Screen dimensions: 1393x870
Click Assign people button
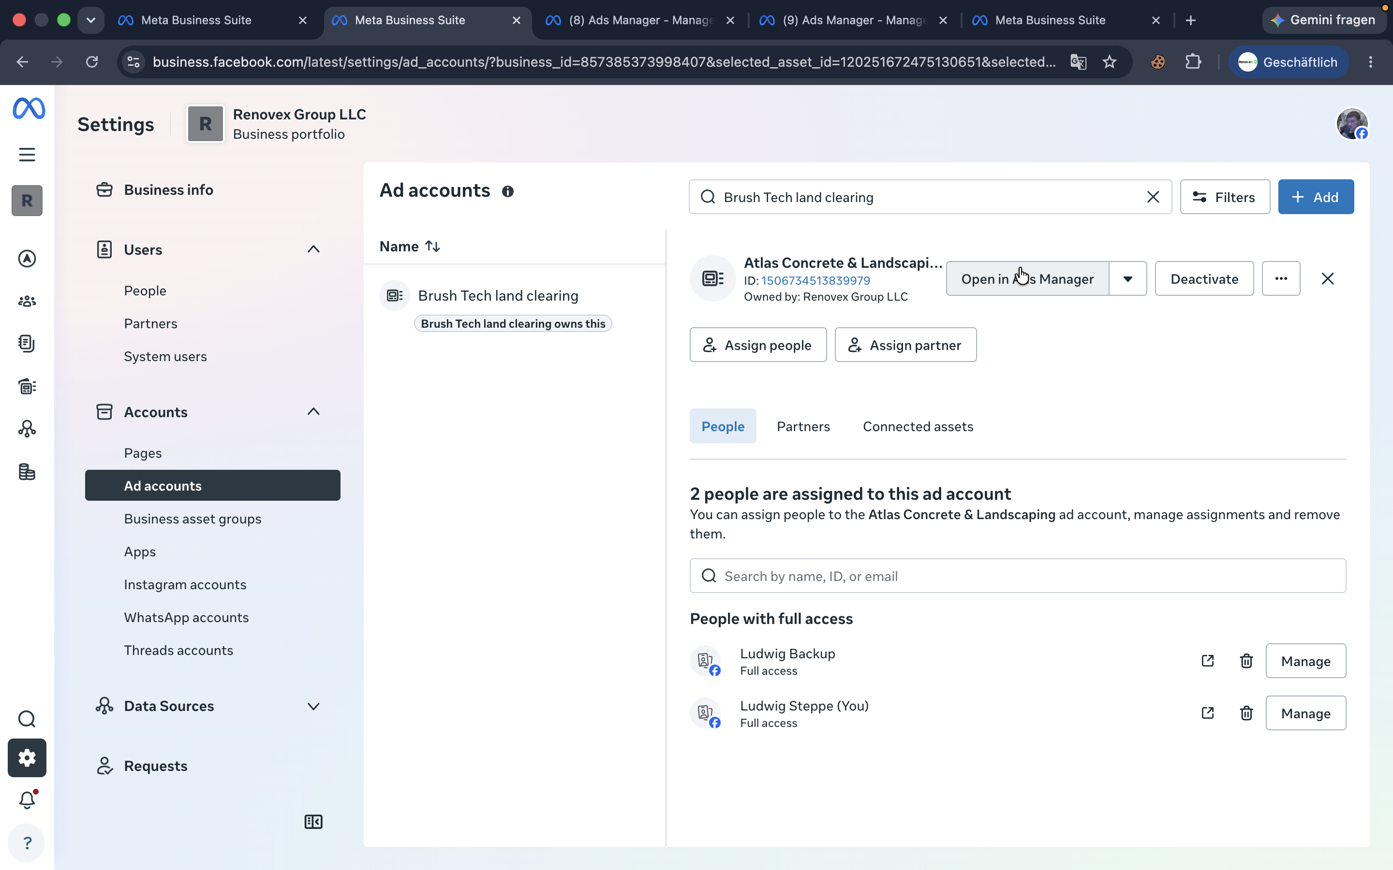(x=758, y=345)
